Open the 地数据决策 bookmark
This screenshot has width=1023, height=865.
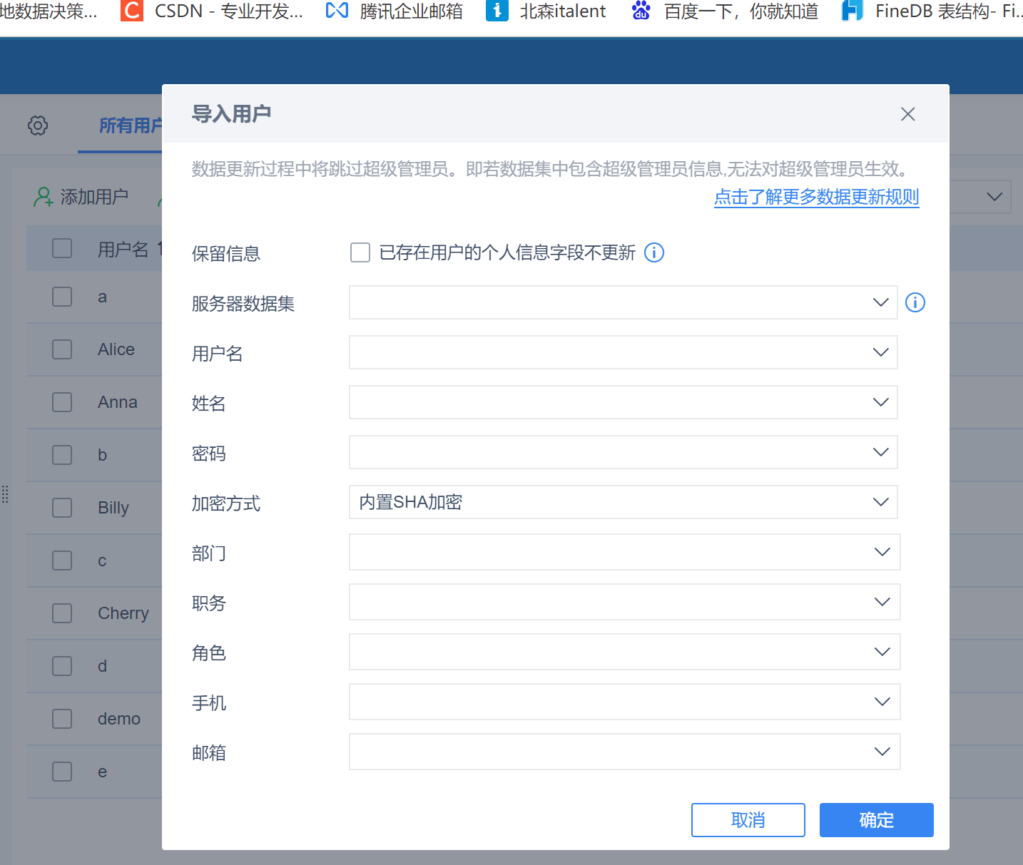point(49,11)
